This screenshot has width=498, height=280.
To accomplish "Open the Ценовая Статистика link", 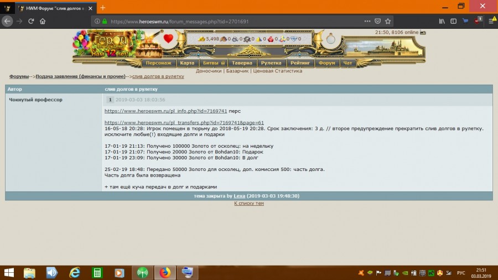I will [x=277, y=71].
